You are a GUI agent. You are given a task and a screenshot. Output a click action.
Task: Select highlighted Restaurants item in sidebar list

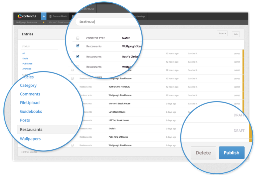click(x=48, y=129)
